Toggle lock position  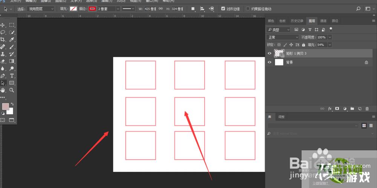(x=291, y=45)
